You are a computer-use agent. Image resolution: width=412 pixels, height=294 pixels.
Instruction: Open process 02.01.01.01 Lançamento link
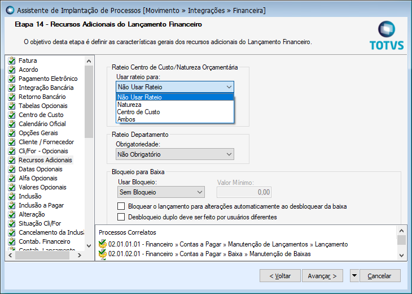pyautogui.click(x=228, y=244)
